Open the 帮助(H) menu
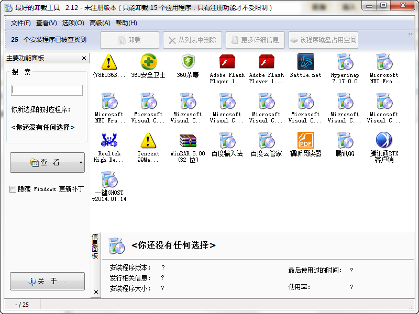Image resolution: width=419 pixels, height=314 pixels. (x=126, y=23)
